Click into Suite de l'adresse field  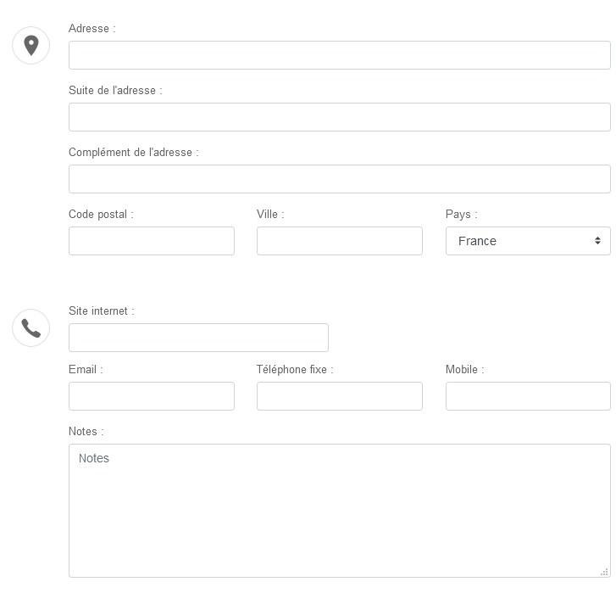click(x=340, y=117)
